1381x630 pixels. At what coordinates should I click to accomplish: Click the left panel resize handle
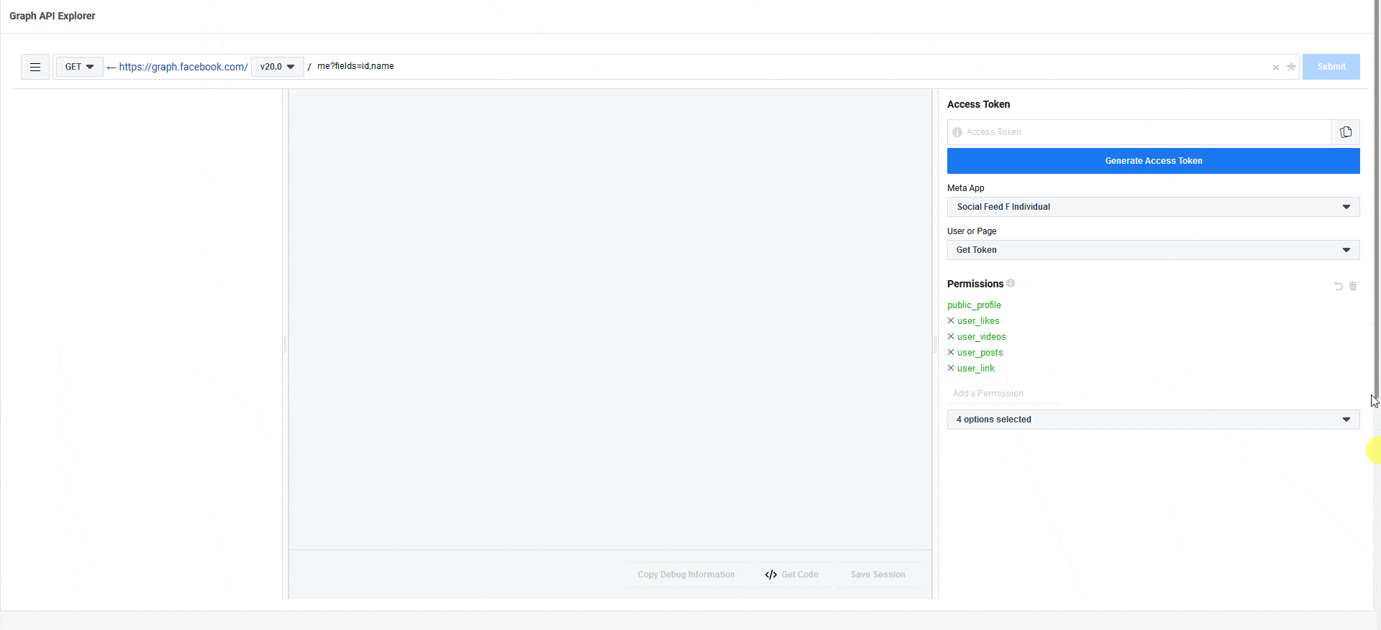(285, 345)
